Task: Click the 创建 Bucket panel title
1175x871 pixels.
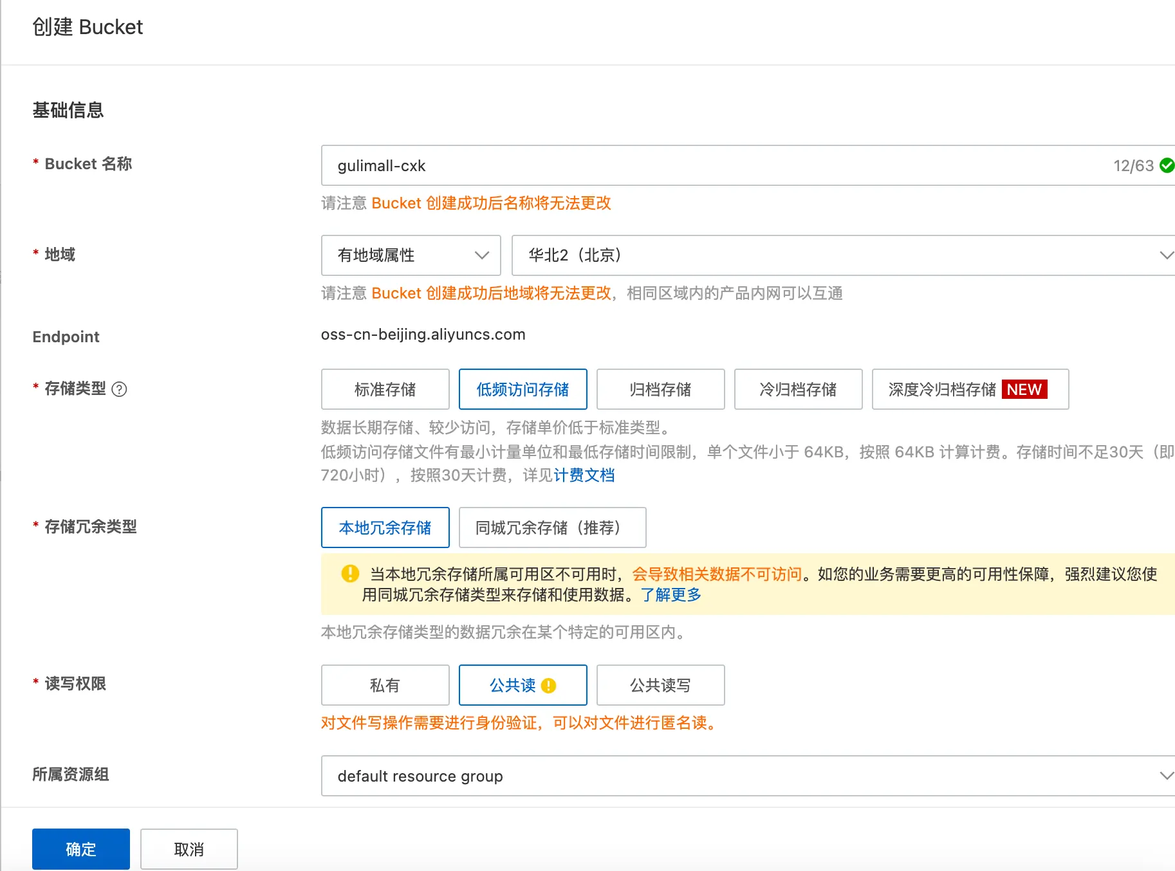Action: (x=88, y=27)
